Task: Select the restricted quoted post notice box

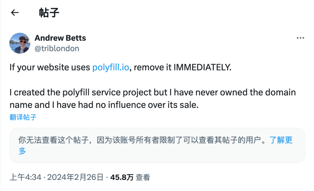Action: pos(157,145)
